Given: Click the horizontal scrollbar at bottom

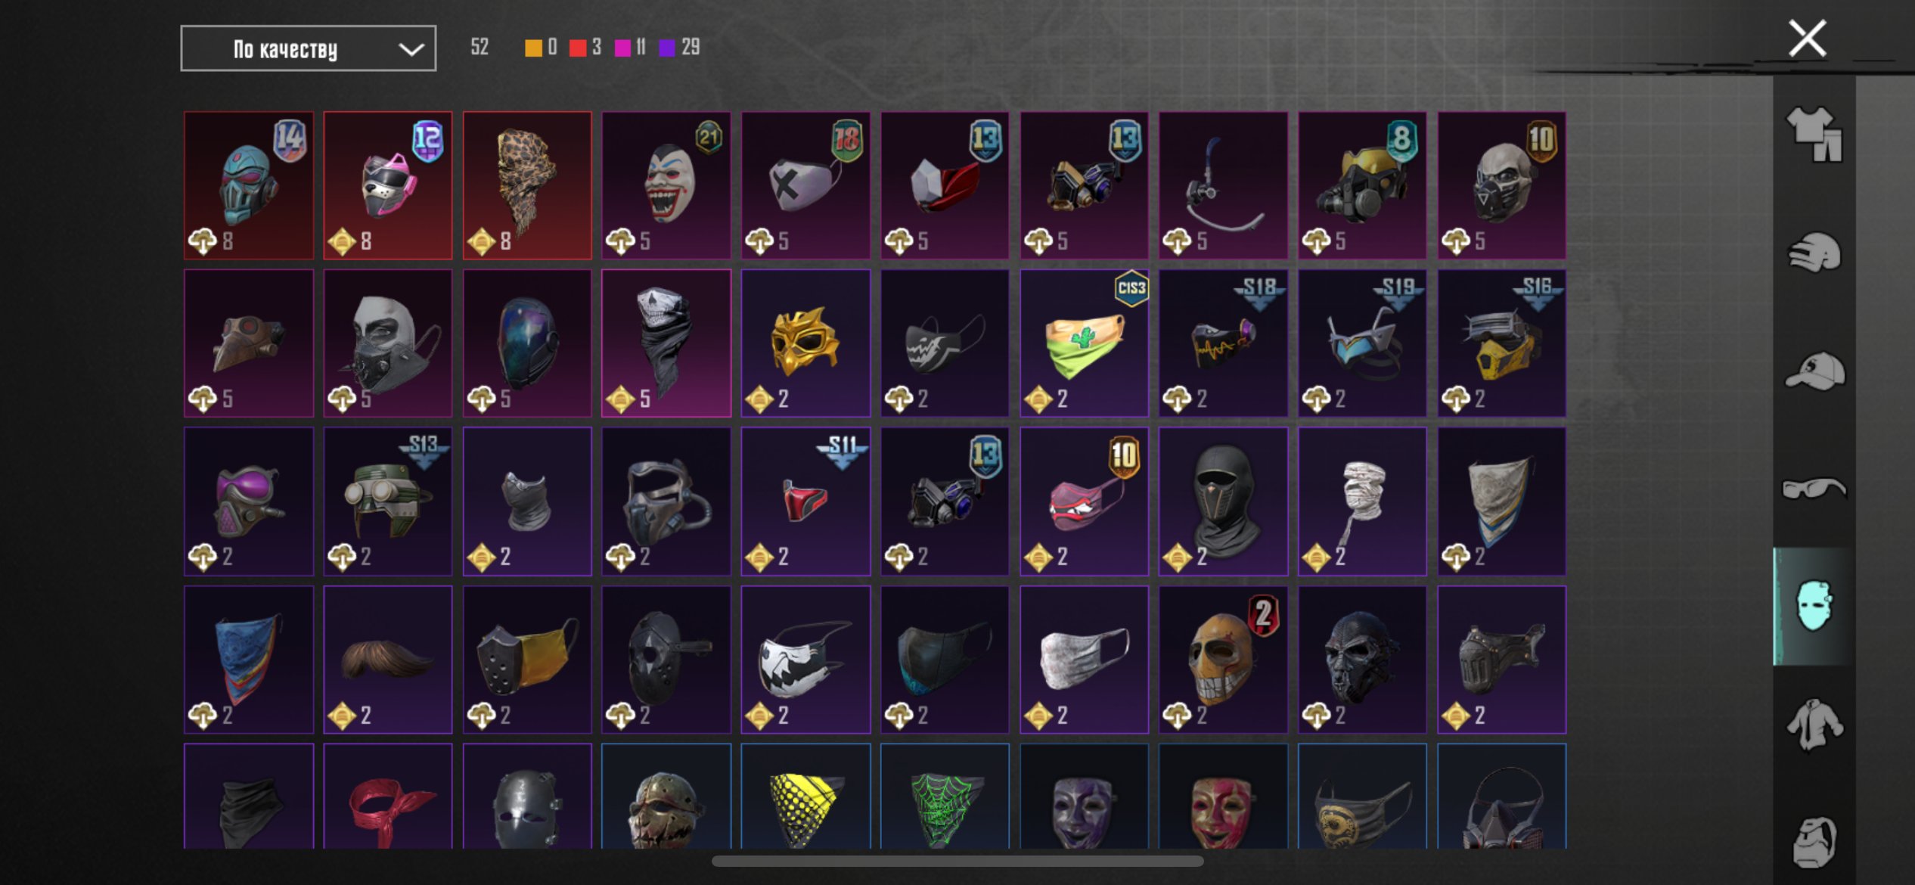Looking at the screenshot, I should (x=957, y=861).
